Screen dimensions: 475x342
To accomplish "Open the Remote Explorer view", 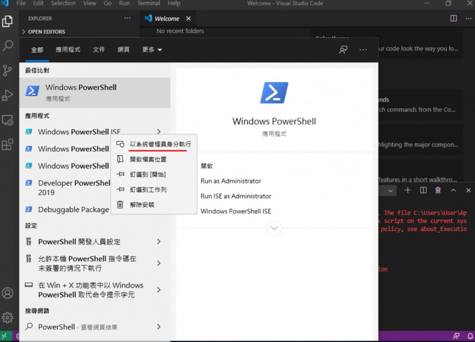I will click(x=7, y=120).
